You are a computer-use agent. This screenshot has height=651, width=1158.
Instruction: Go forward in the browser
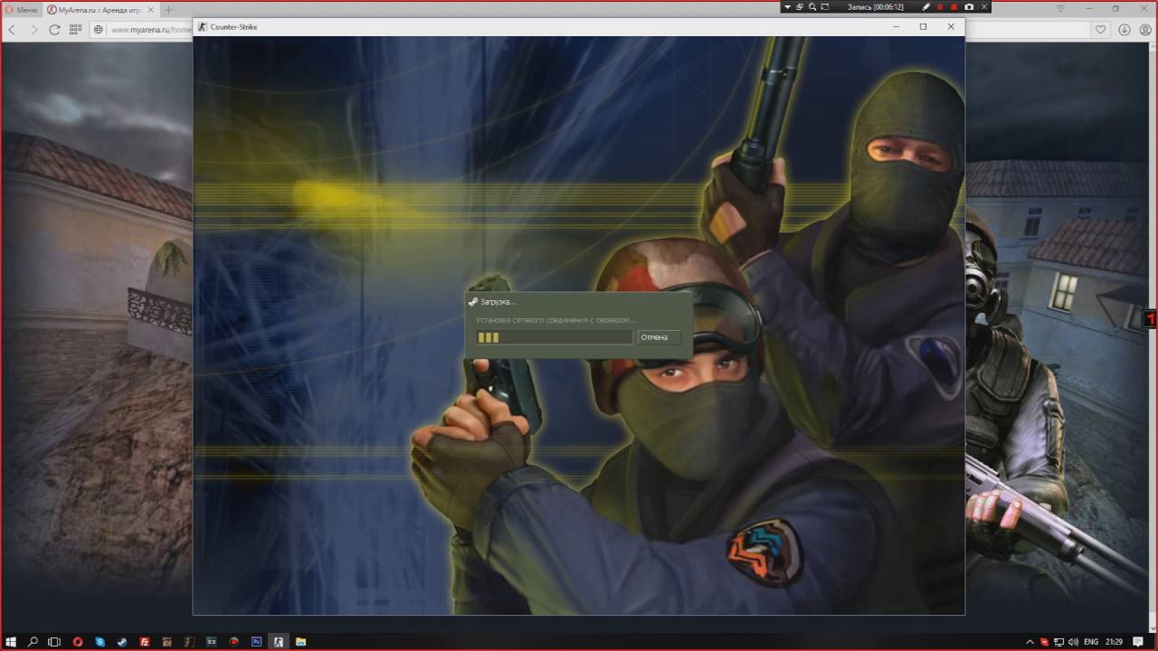34,29
